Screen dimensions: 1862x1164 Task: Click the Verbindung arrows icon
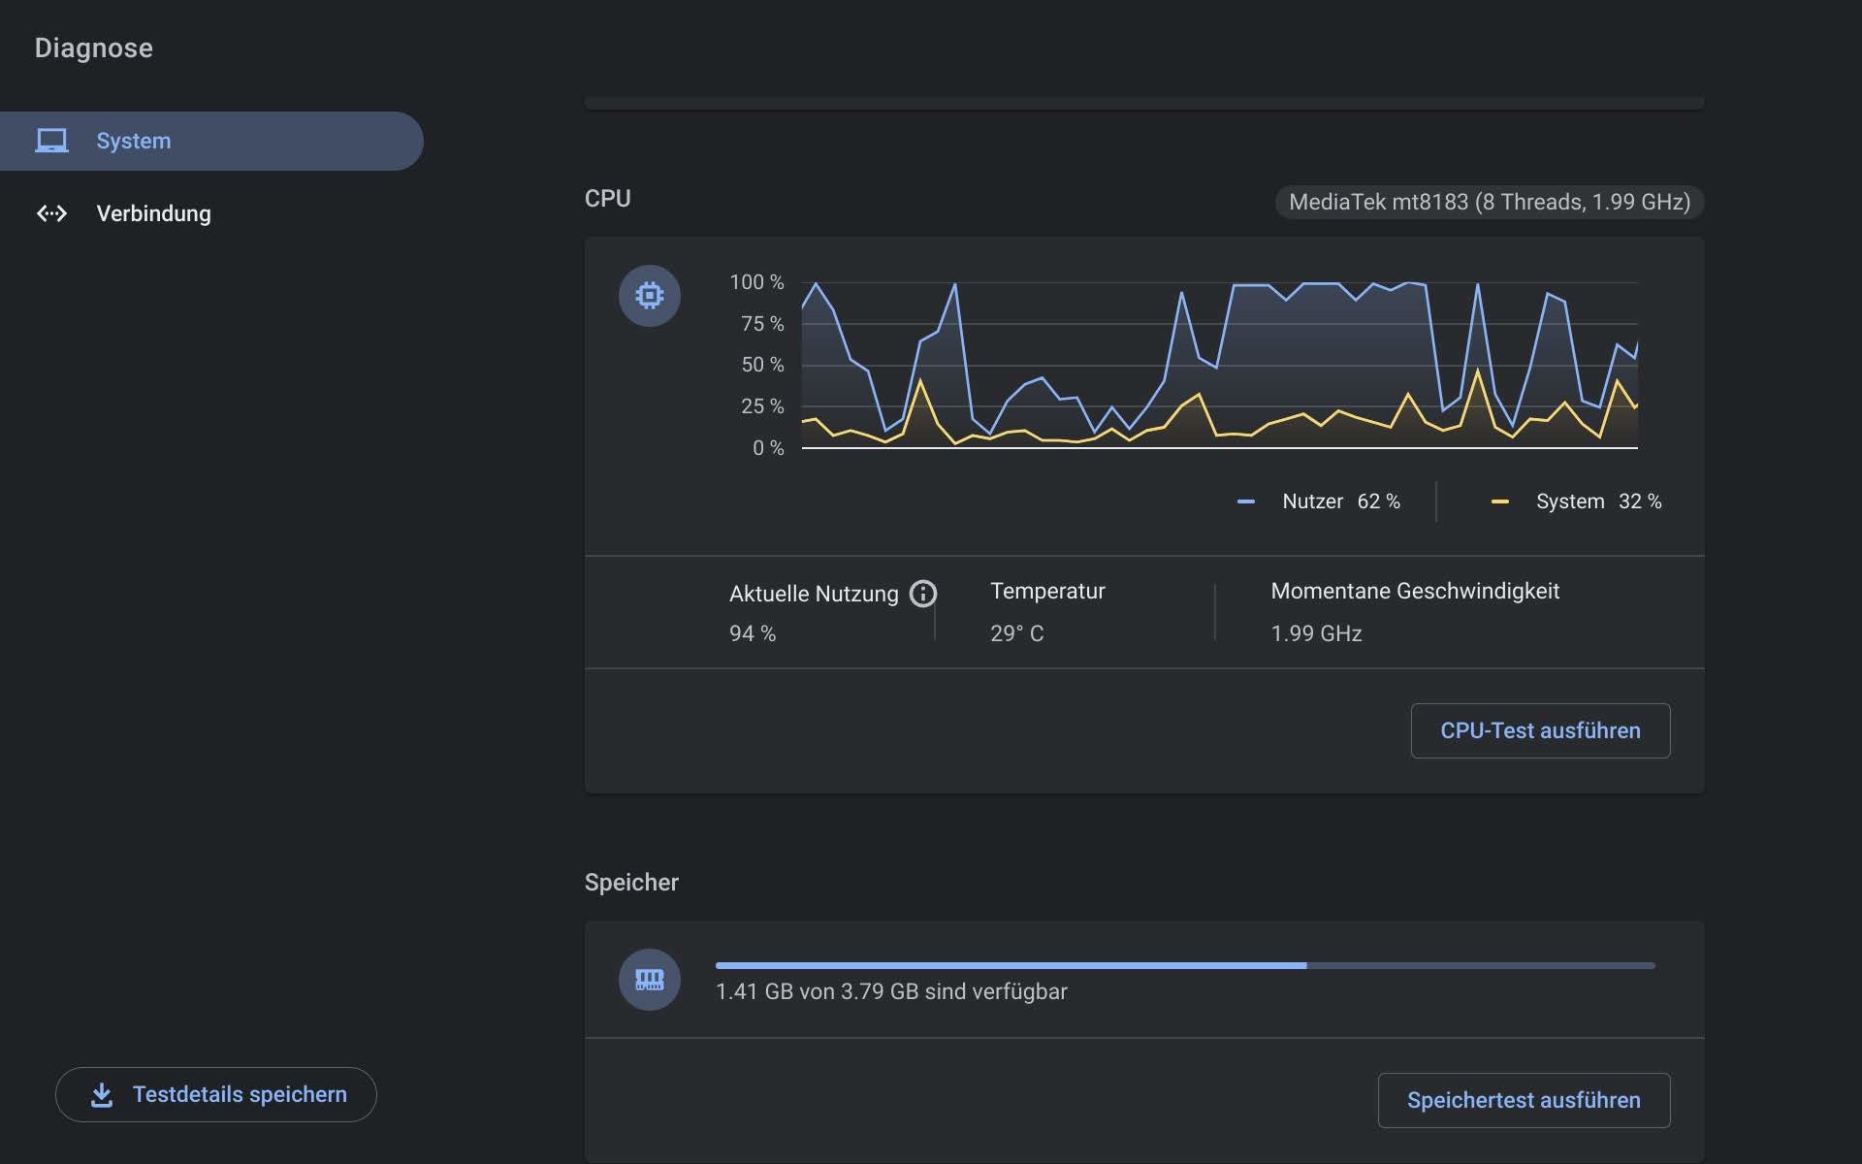[x=51, y=213]
